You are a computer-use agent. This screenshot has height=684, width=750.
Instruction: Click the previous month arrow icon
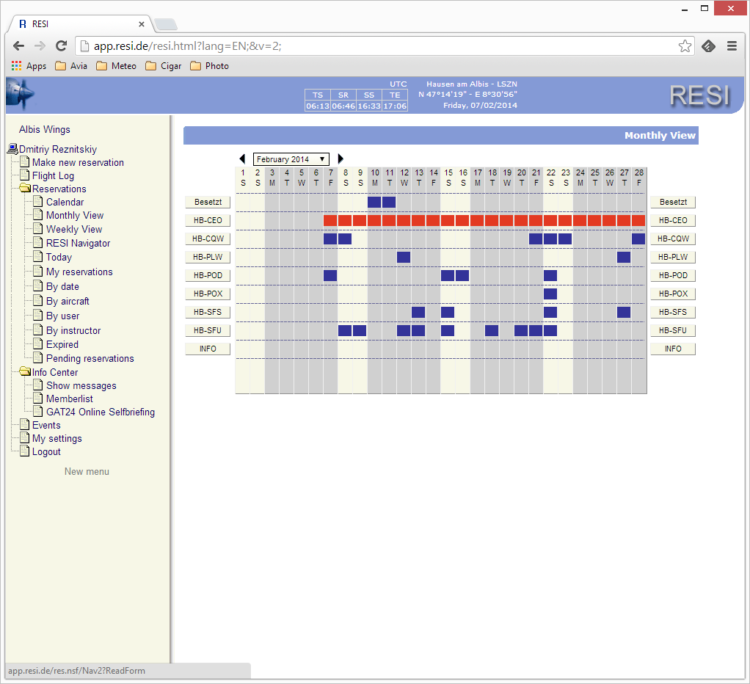[242, 159]
